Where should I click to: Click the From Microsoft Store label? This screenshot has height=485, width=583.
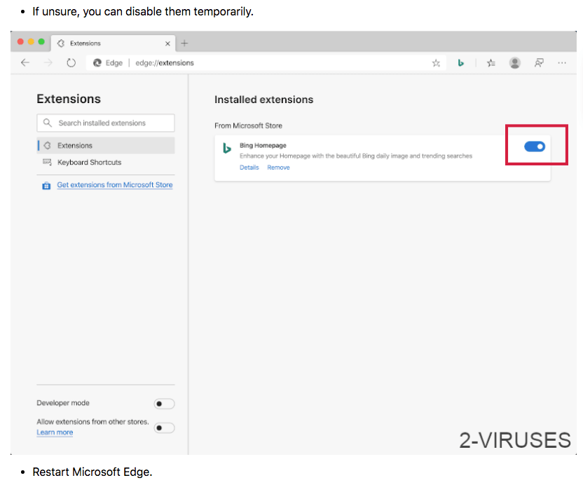[248, 125]
